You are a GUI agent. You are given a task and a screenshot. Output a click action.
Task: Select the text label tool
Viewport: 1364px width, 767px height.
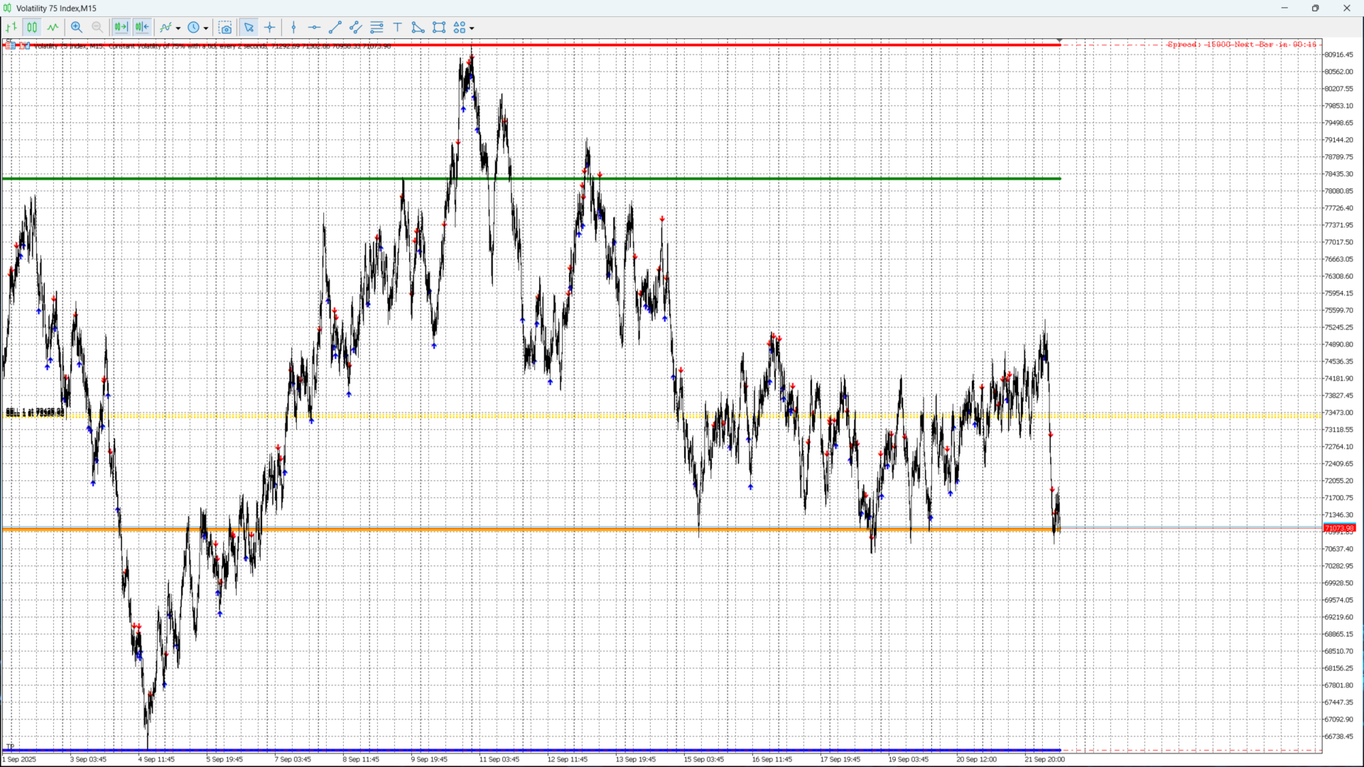coord(398,28)
